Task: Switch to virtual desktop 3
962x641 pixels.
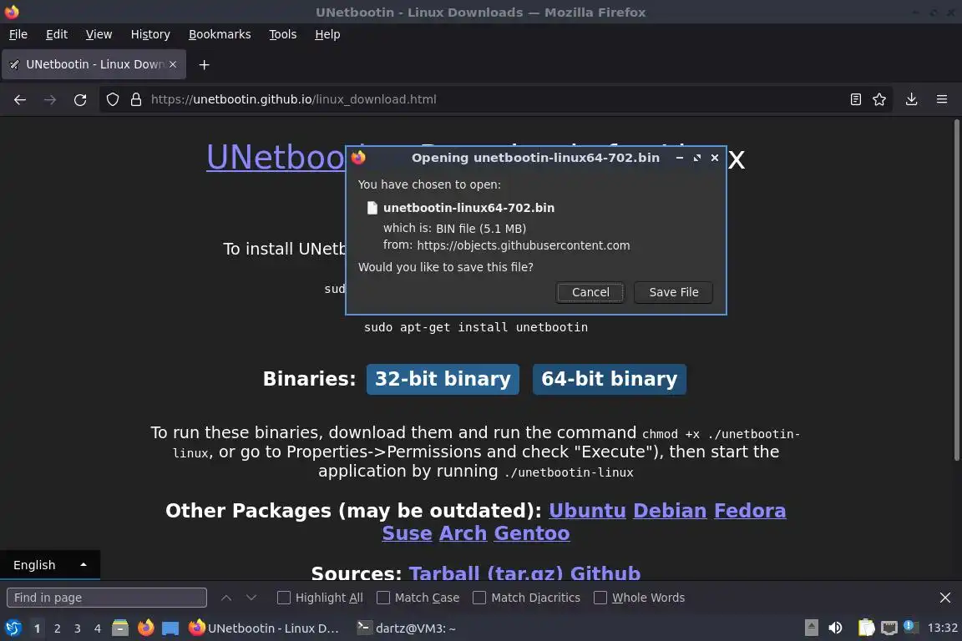Action: (78, 628)
